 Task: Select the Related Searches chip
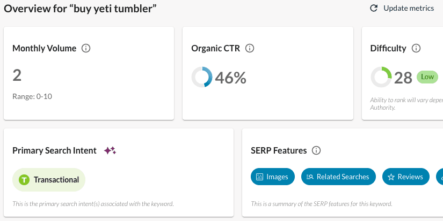coord(338,177)
